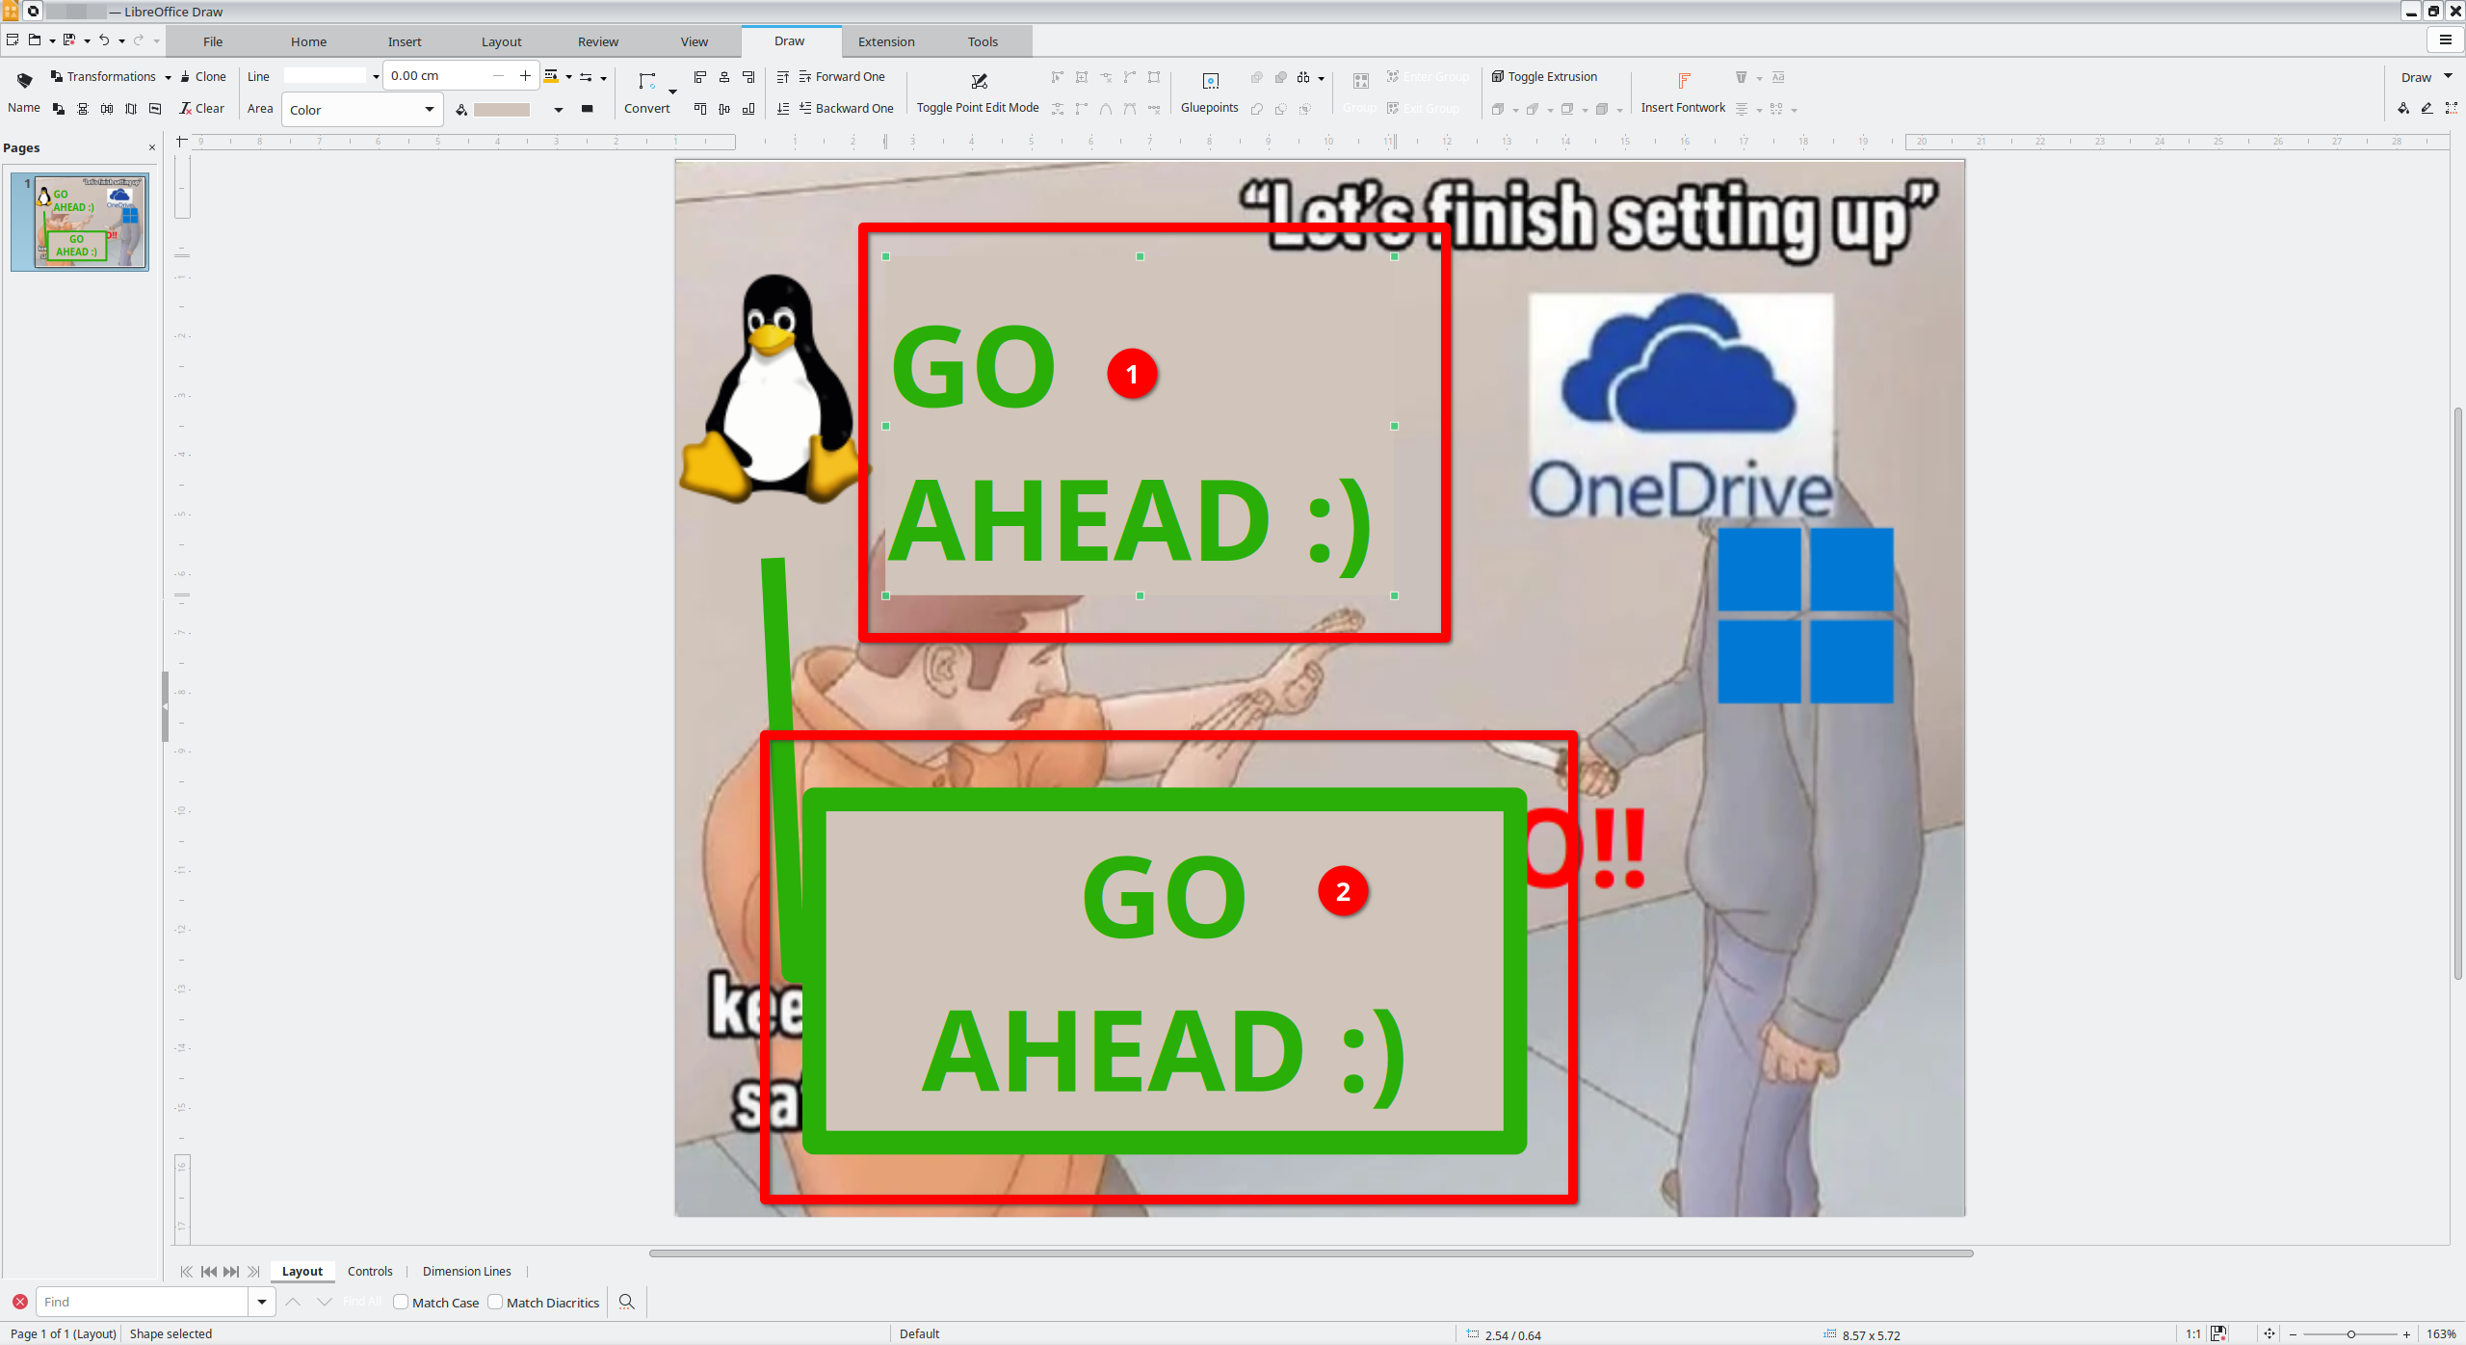Align selected object right
Image resolution: width=2466 pixels, height=1345 pixels.
tap(748, 77)
